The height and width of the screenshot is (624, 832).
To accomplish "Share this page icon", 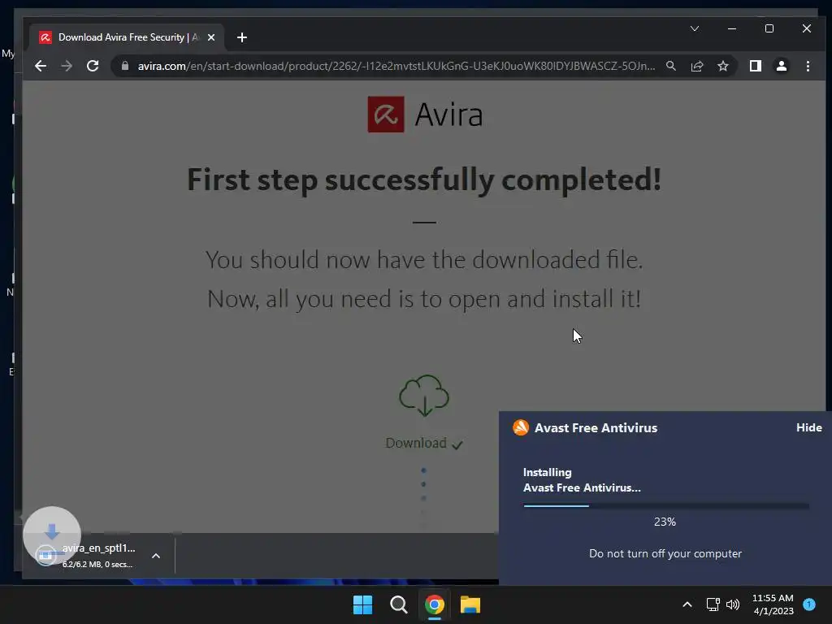I will 697,66.
